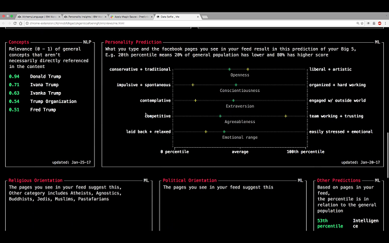Reload the Data Selfie page

point(15,23)
